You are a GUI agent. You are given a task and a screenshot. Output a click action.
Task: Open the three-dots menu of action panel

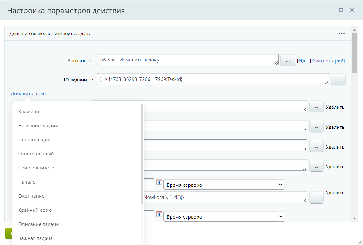pyautogui.click(x=342, y=34)
